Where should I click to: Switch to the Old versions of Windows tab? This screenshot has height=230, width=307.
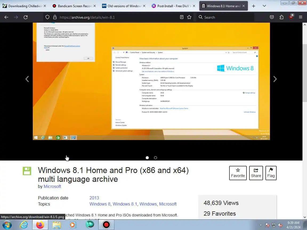coord(124,6)
